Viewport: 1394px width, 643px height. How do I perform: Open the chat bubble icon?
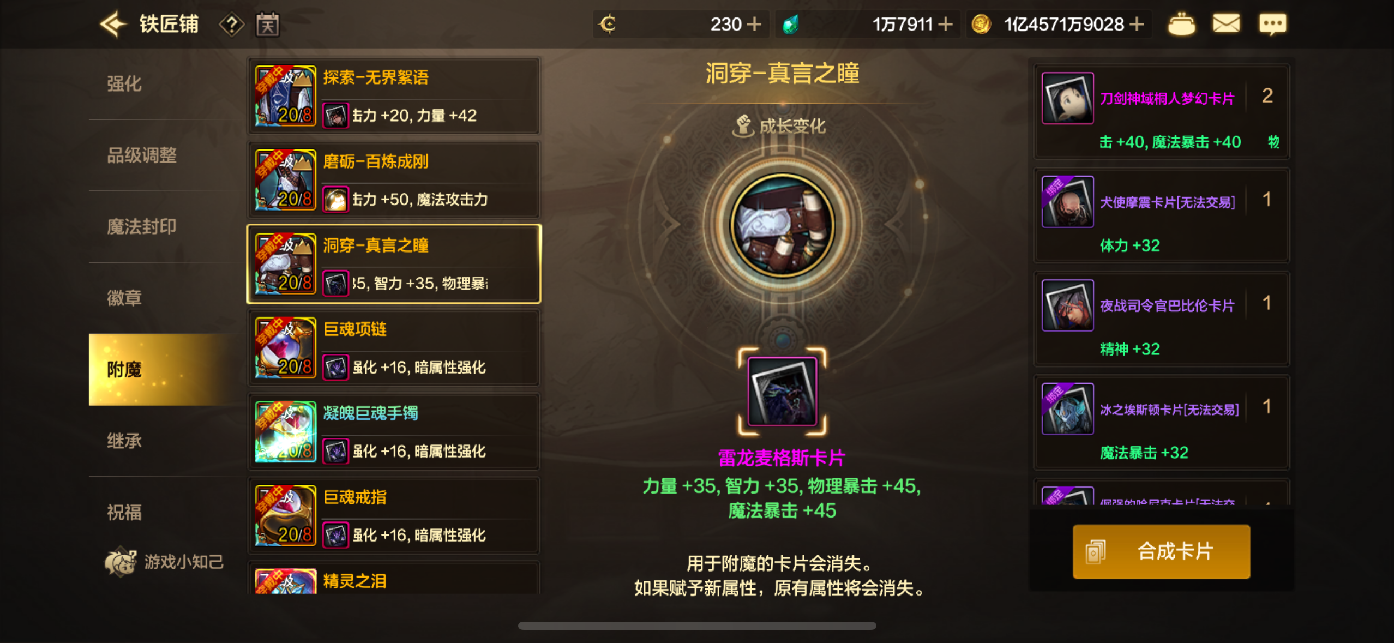pyautogui.click(x=1272, y=25)
